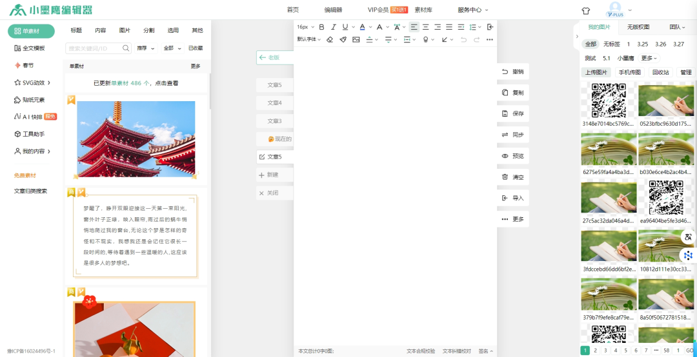The height and width of the screenshot is (357, 697).
Task: Go to page 2 of images
Action: 595,351
